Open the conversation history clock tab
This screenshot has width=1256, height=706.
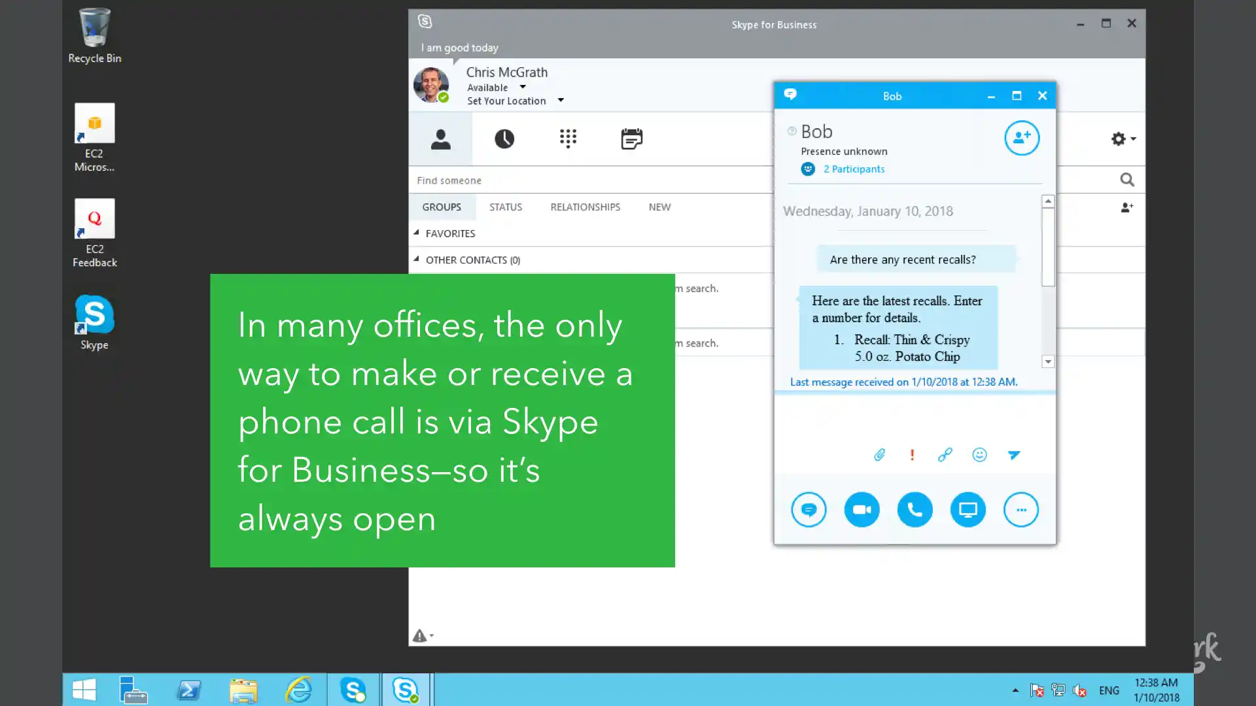(x=504, y=139)
